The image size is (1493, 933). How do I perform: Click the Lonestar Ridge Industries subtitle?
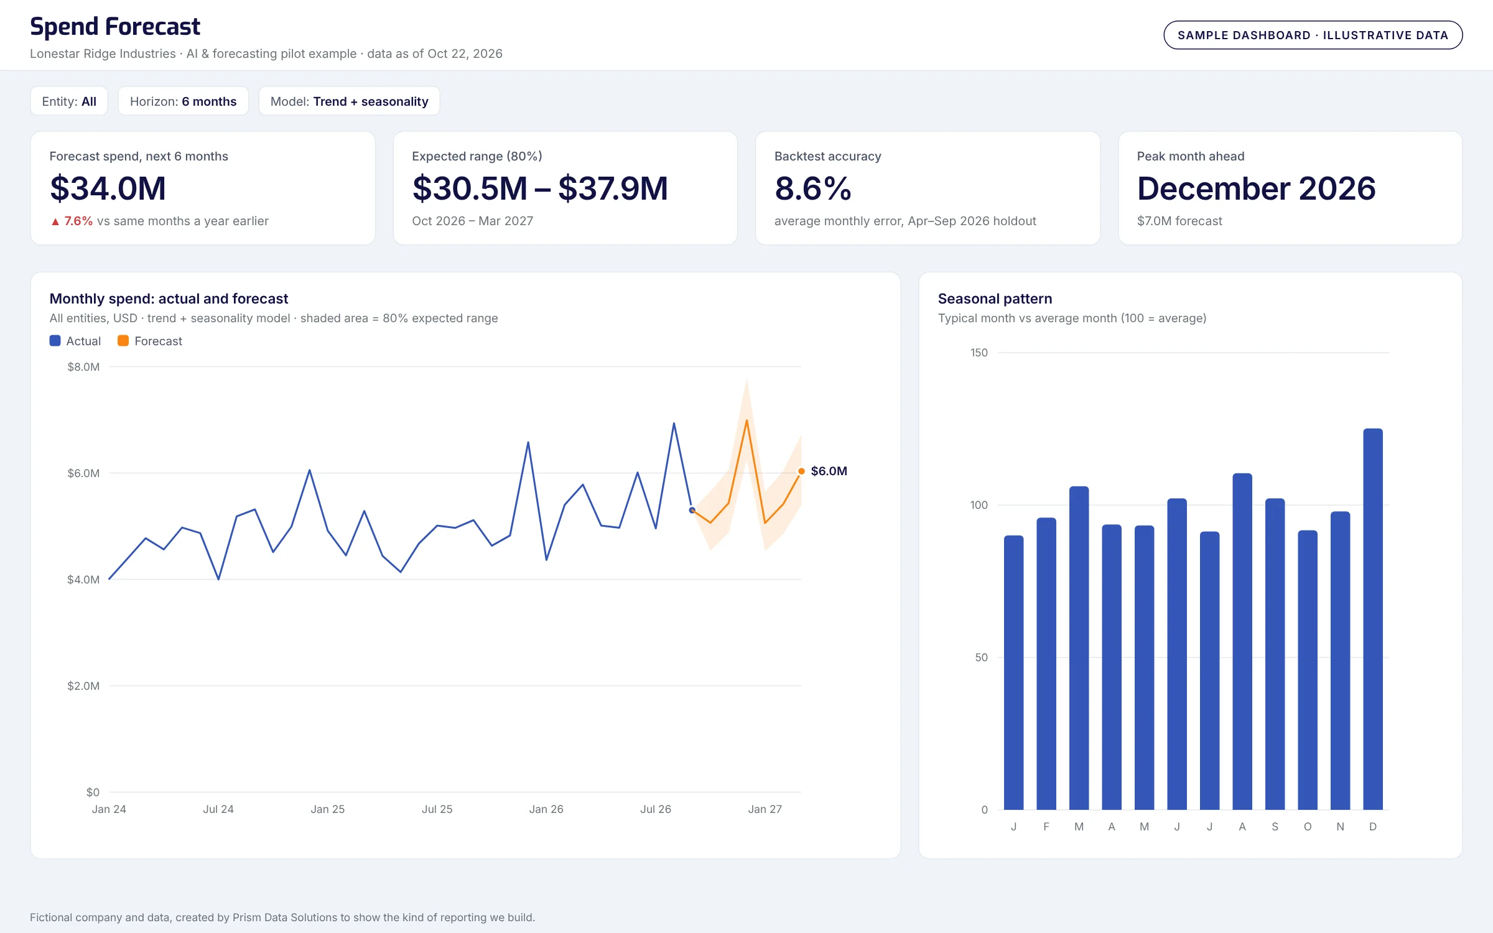coord(266,53)
